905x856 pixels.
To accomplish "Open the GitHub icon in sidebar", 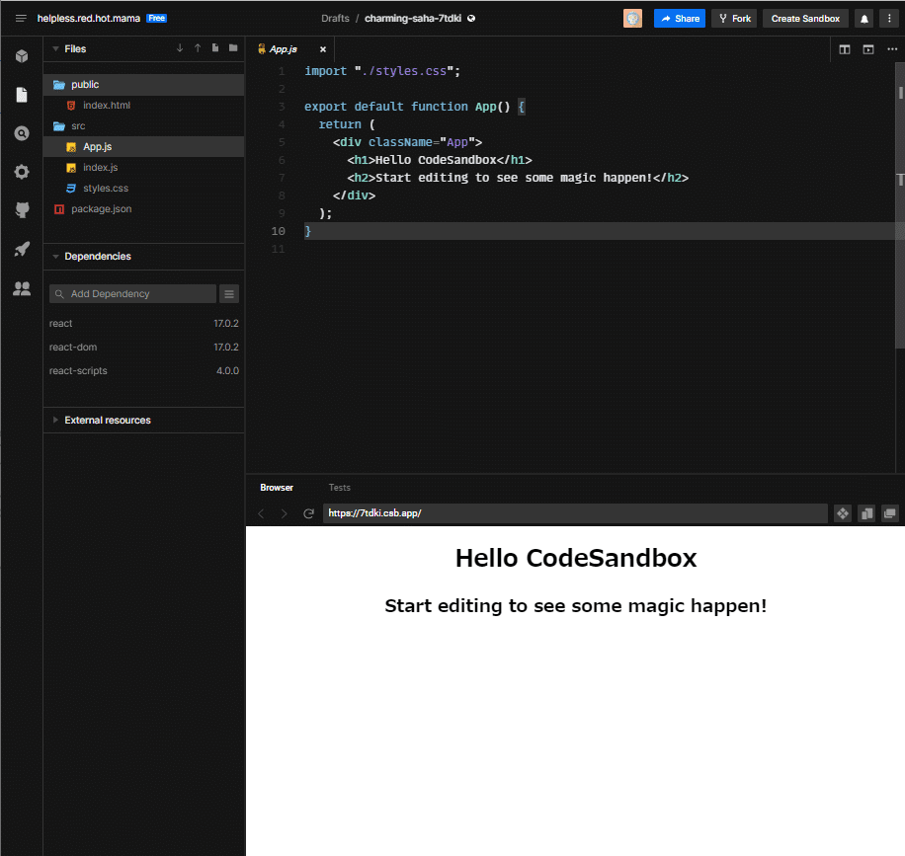I will point(22,210).
